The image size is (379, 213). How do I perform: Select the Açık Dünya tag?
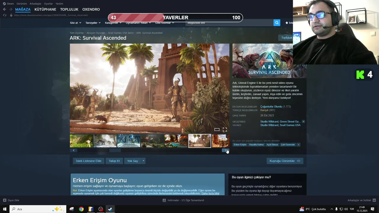[x=272, y=145]
